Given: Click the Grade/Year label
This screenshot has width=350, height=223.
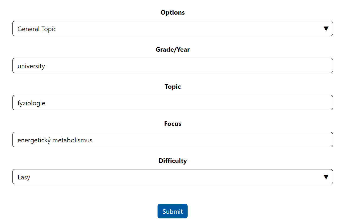Looking at the screenshot, I should pos(172,50).
